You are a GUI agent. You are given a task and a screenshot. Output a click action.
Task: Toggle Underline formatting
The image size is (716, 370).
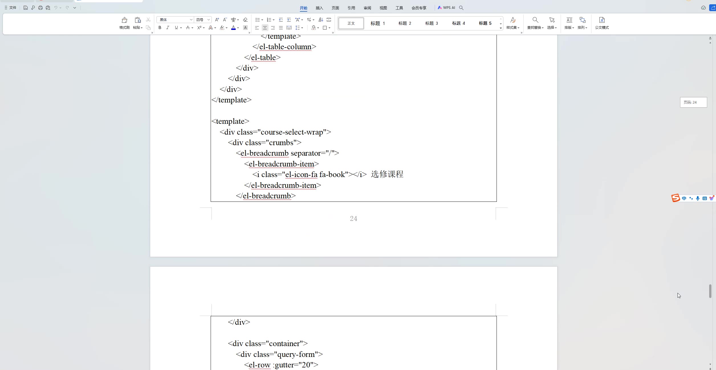click(x=176, y=28)
